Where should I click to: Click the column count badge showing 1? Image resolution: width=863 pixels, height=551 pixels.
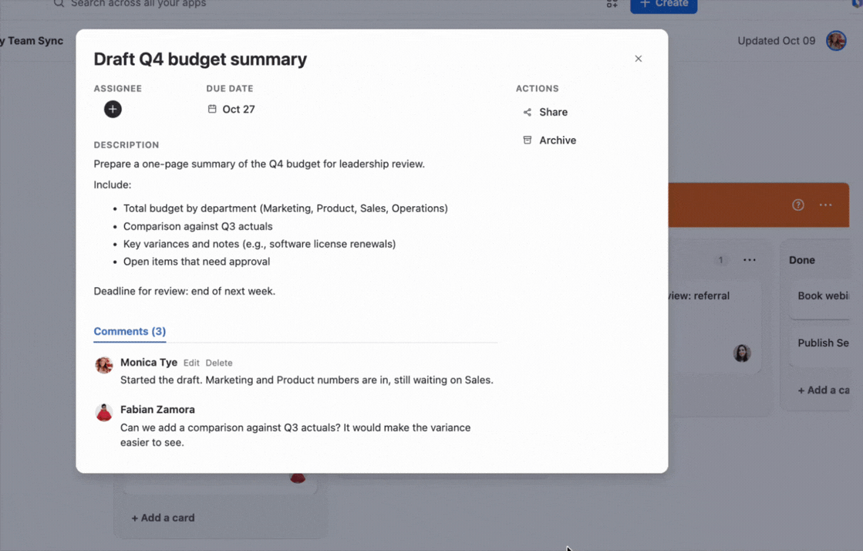point(720,260)
